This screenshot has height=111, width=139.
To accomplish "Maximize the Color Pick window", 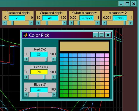I will (102, 35).
